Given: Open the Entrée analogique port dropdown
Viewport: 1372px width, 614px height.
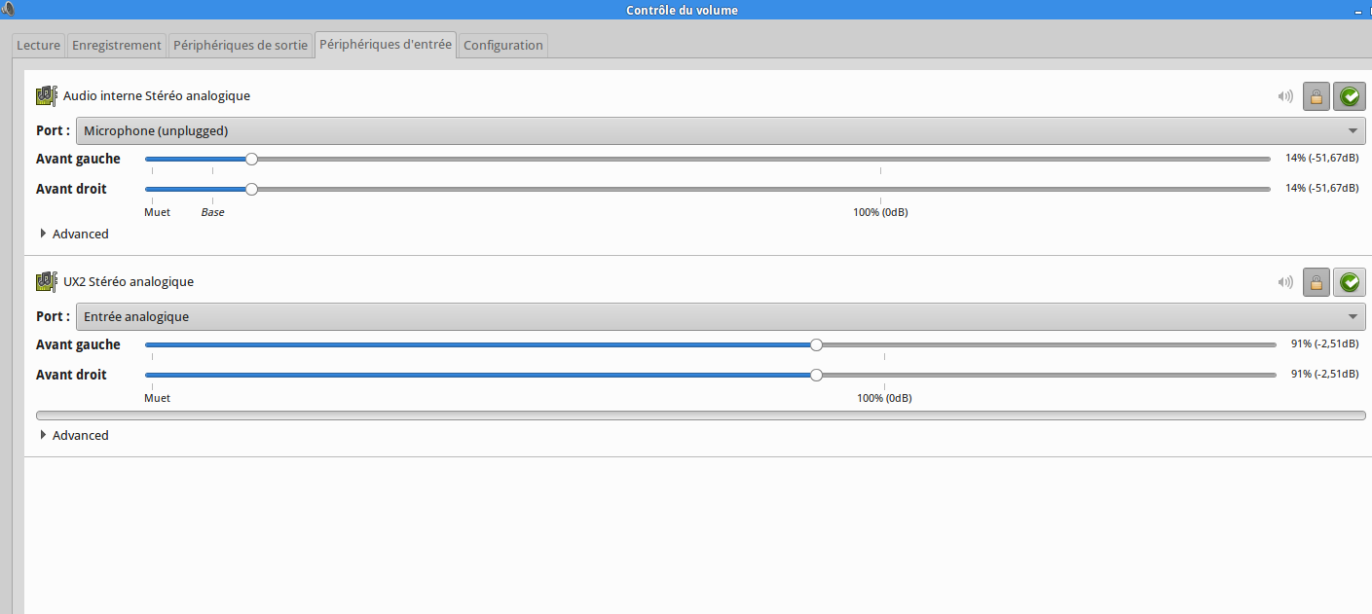Looking at the screenshot, I should (721, 316).
